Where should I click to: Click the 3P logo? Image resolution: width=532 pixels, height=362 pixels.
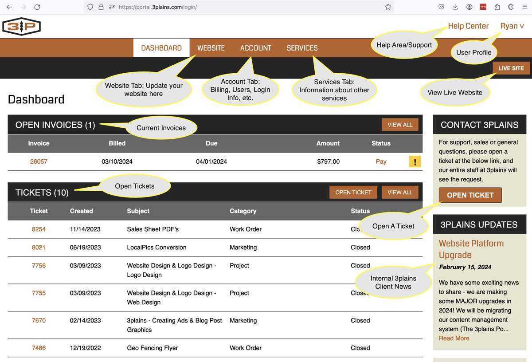pyautogui.click(x=21, y=27)
